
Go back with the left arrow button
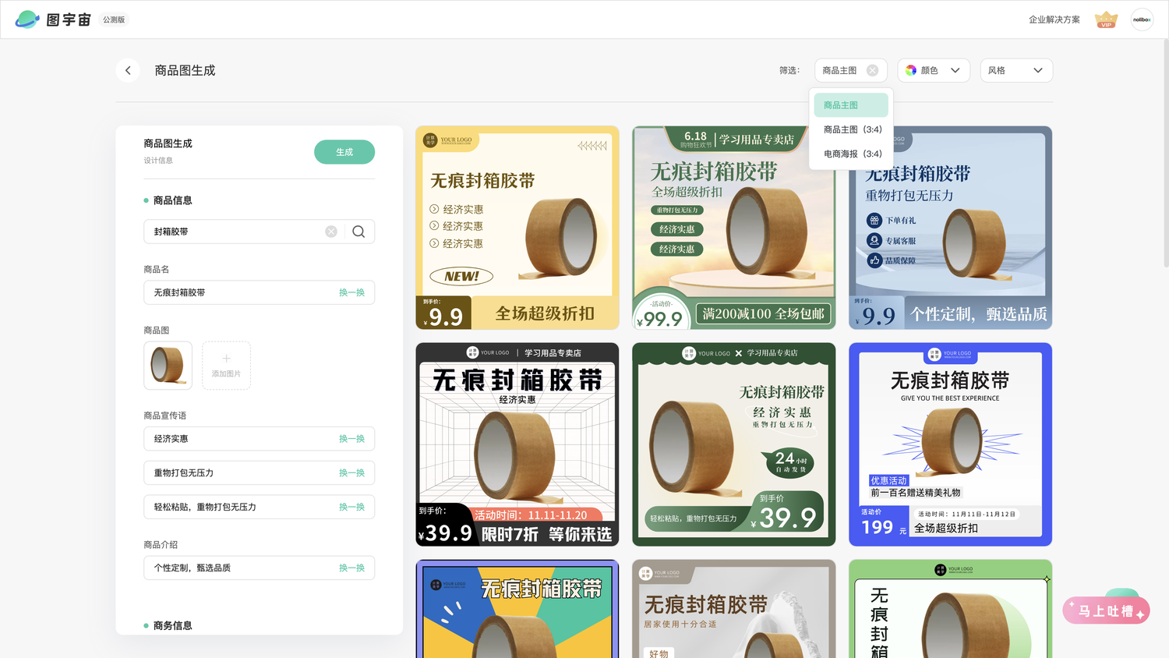(x=128, y=70)
